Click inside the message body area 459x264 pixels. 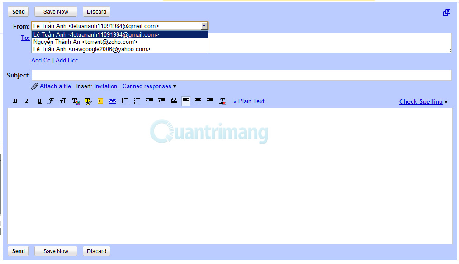coord(230,176)
